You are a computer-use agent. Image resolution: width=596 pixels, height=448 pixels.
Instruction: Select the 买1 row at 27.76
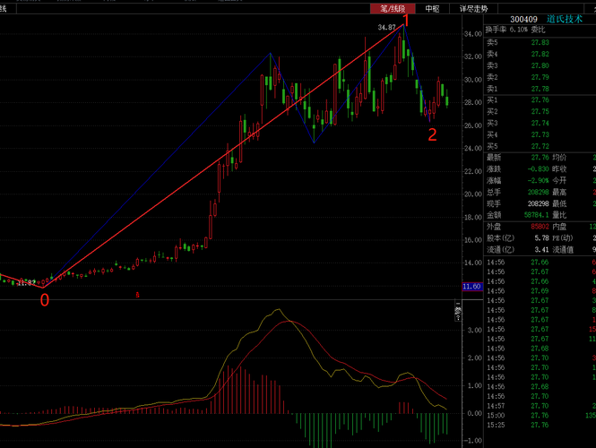tap(540, 100)
